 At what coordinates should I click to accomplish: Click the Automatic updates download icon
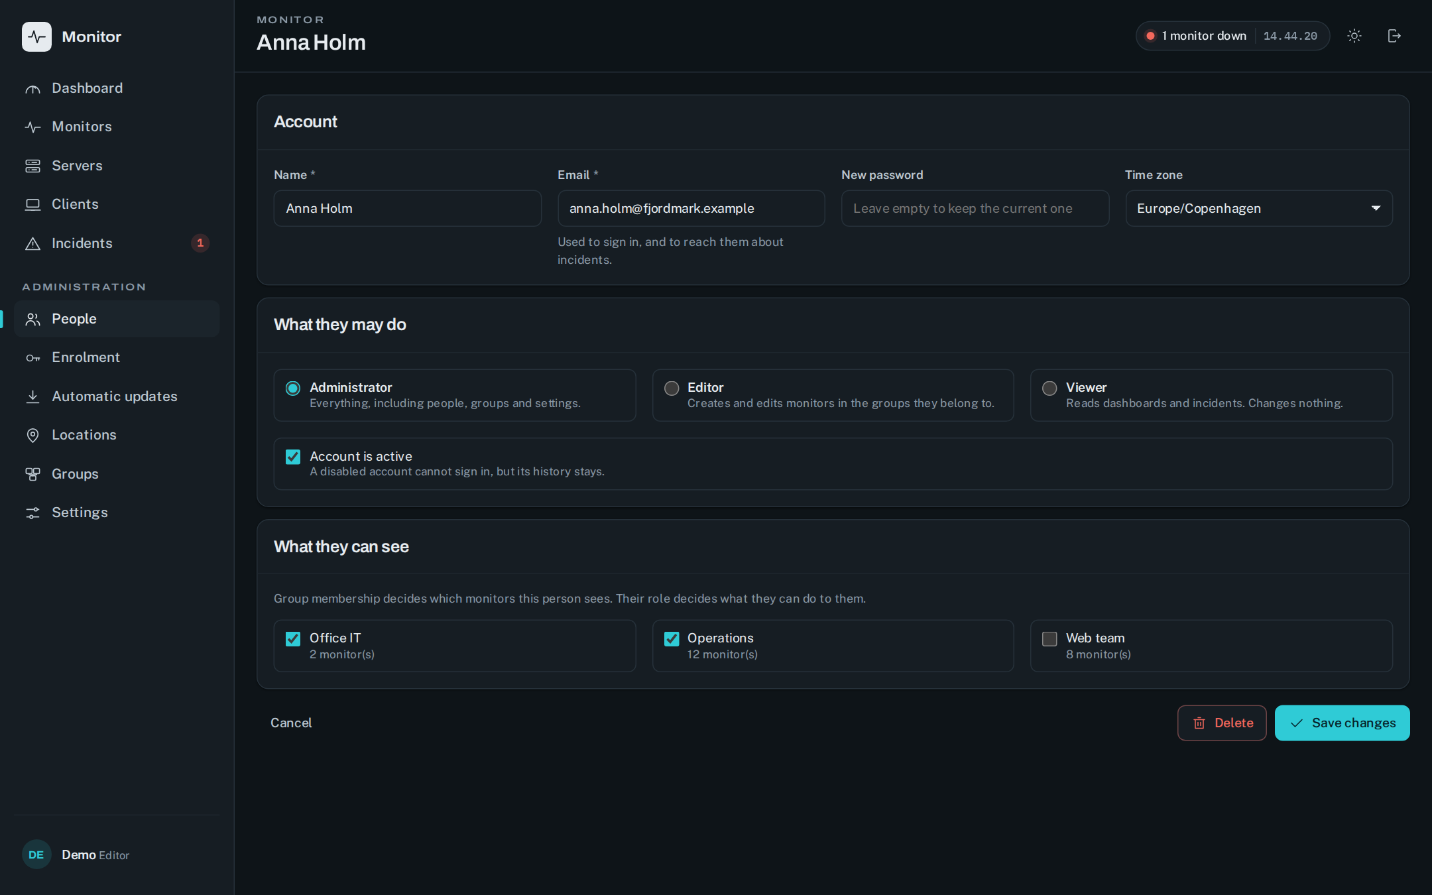pyautogui.click(x=32, y=396)
